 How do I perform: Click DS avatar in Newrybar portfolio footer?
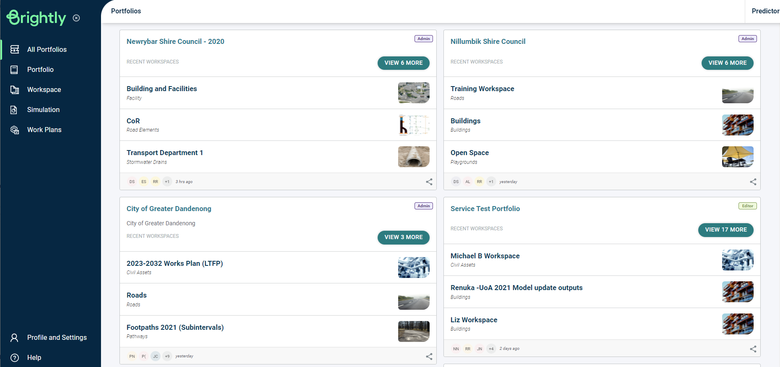coord(132,182)
